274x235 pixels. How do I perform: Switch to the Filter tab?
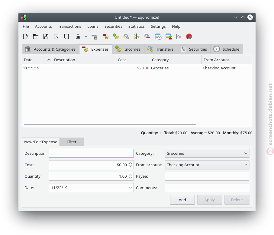click(72, 142)
